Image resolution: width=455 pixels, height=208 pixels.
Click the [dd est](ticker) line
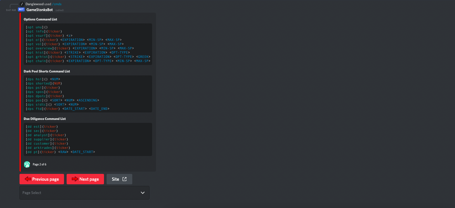(42, 127)
